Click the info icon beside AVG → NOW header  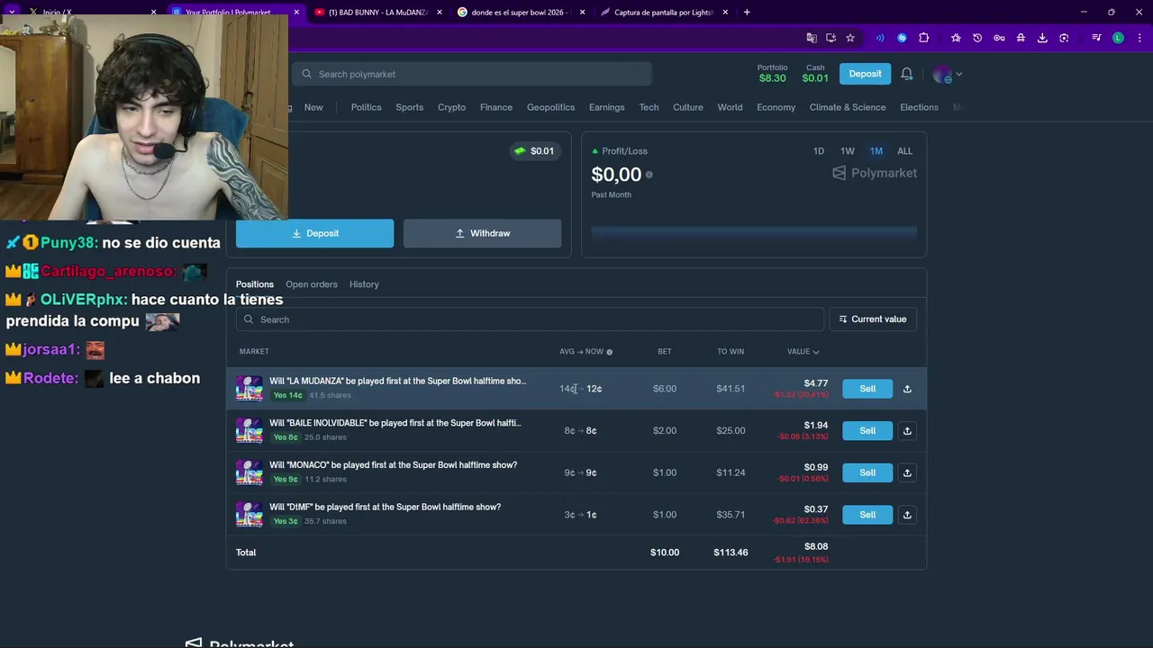point(609,352)
